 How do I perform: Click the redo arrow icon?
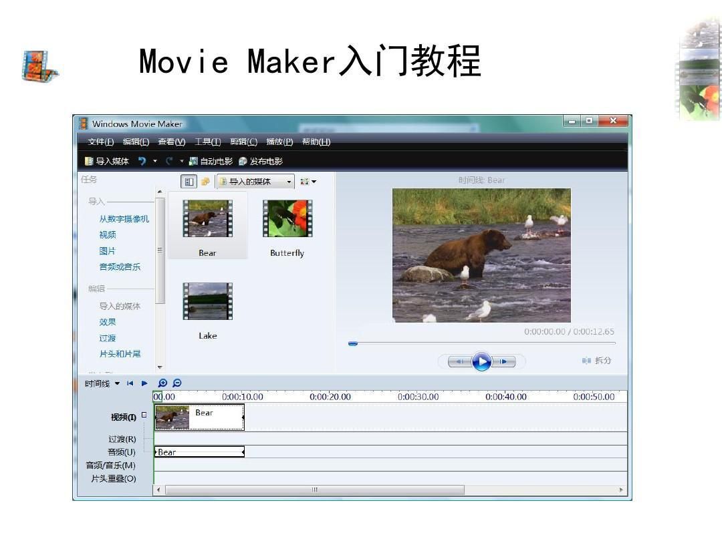tap(169, 161)
